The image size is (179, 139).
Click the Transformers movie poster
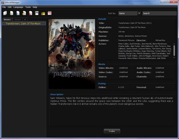click(x=72, y=53)
